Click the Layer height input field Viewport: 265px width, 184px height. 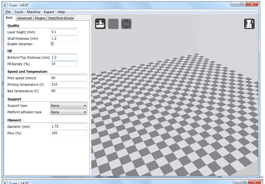point(64,32)
